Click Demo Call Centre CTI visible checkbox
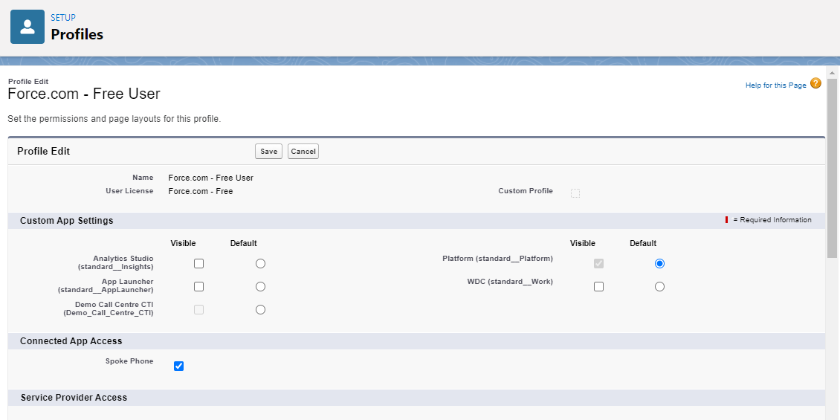The width and height of the screenshot is (840, 420). point(198,310)
